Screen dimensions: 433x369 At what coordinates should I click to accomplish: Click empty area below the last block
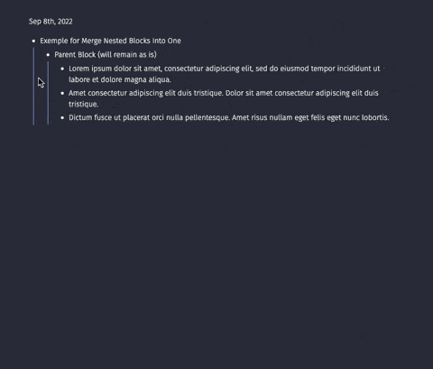(216, 241)
